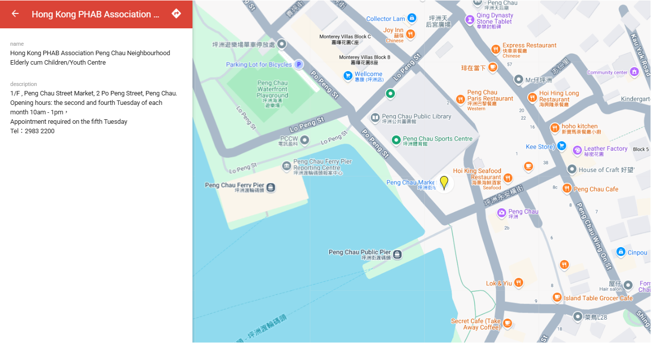This screenshot has height=343, width=651.
Task: Click the Mr仔坪洲 grey marker
Action: 518,80
